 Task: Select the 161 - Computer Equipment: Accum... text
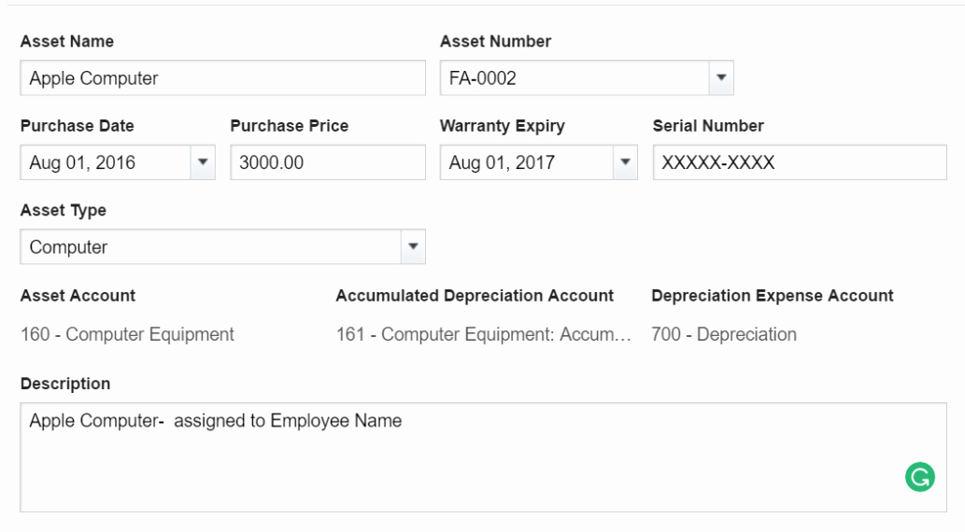pos(484,334)
